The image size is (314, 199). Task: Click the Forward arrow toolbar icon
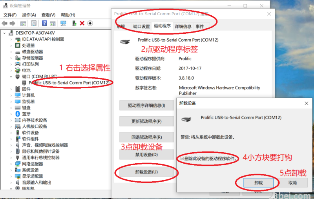13,24
